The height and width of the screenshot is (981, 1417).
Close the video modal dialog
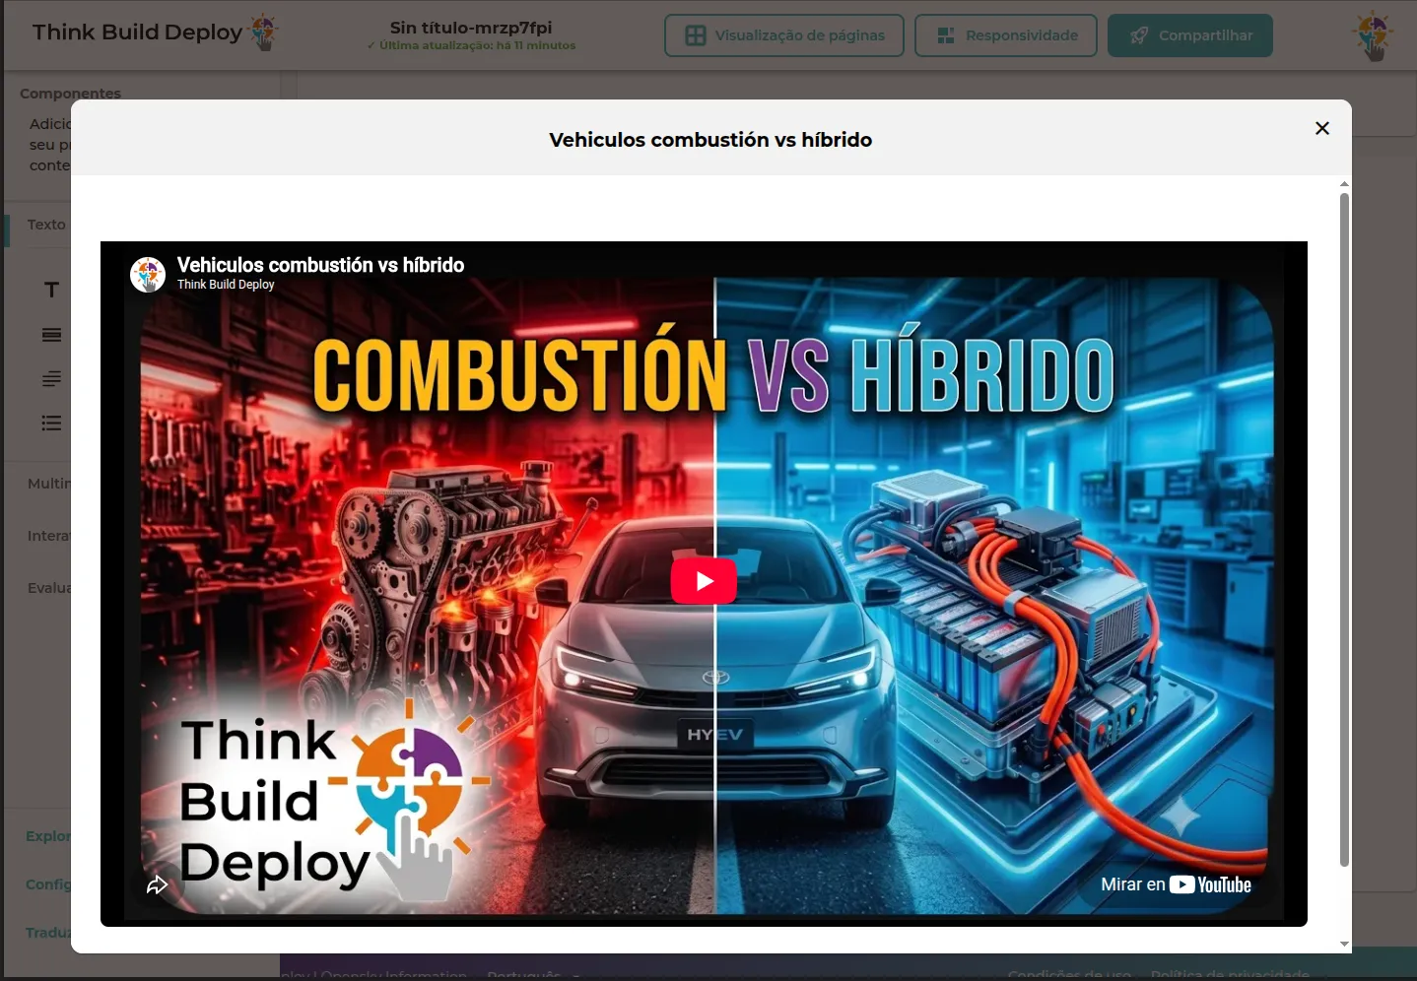coord(1322,128)
